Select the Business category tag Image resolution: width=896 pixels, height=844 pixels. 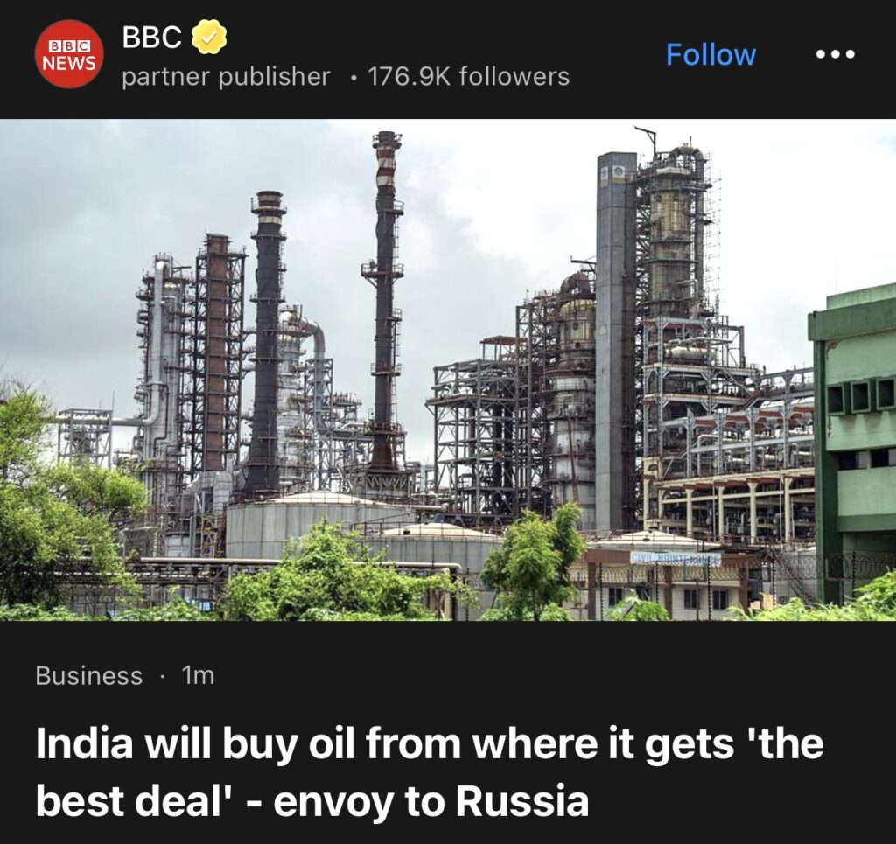tap(89, 675)
